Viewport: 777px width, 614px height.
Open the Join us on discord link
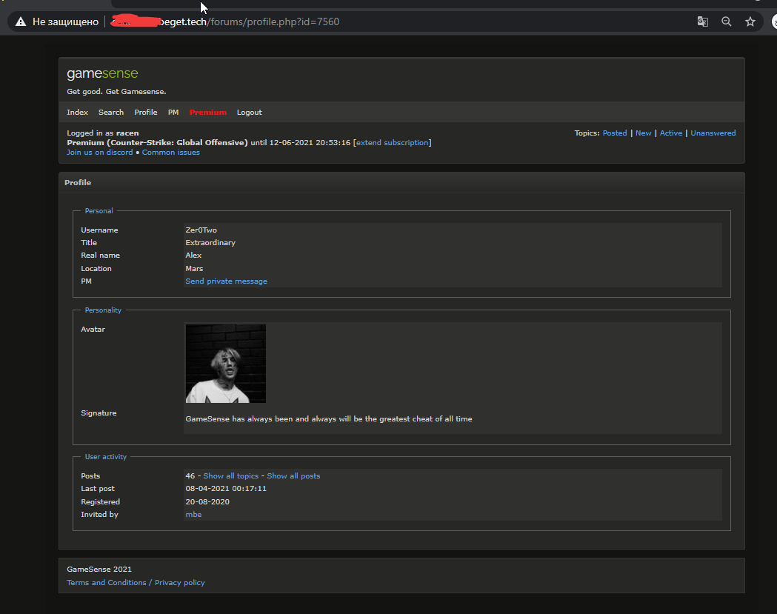click(x=99, y=152)
